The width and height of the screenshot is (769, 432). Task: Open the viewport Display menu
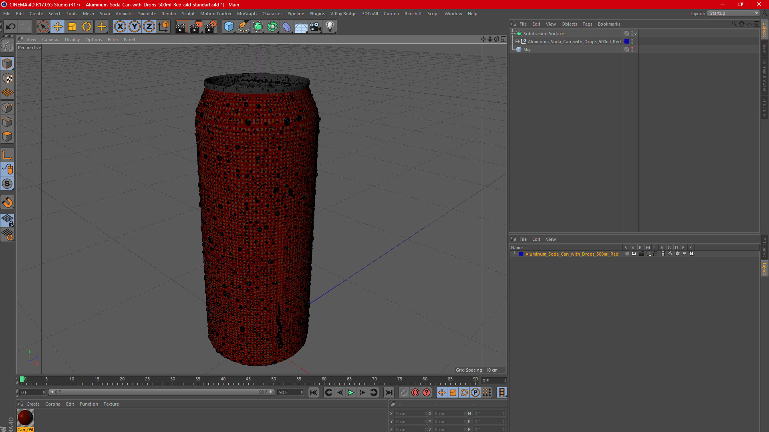(x=72, y=40)
